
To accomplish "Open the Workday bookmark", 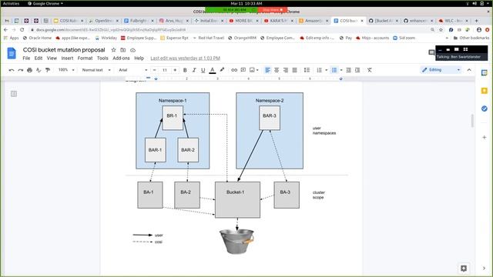I will click(x=106, y=38).
